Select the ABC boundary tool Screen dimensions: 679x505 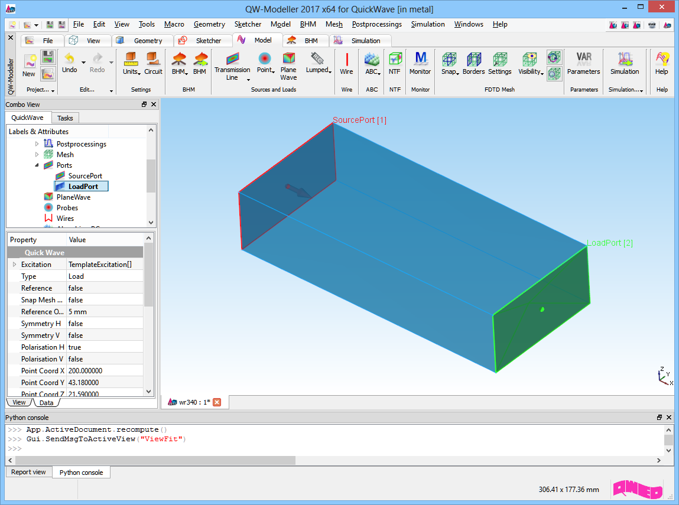pos(372,63)
